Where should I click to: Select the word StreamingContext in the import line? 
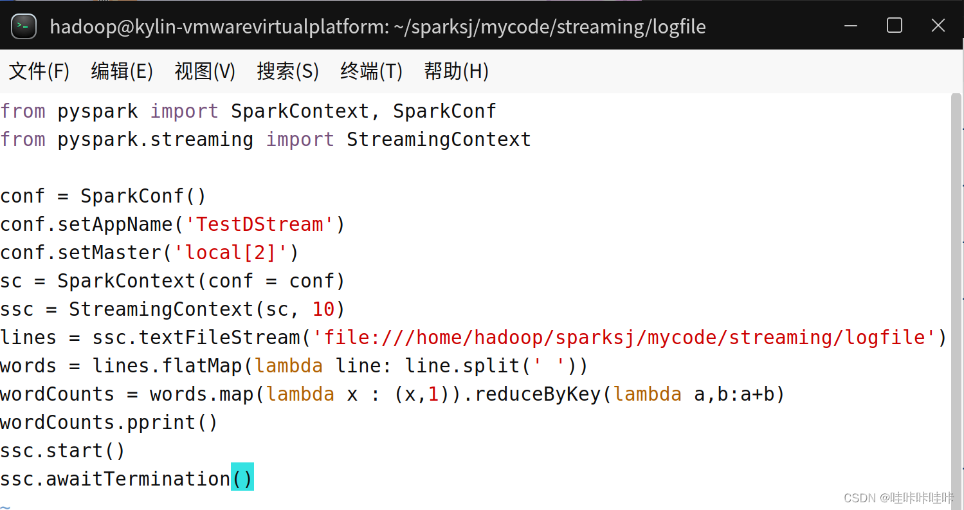coord(438,139)
